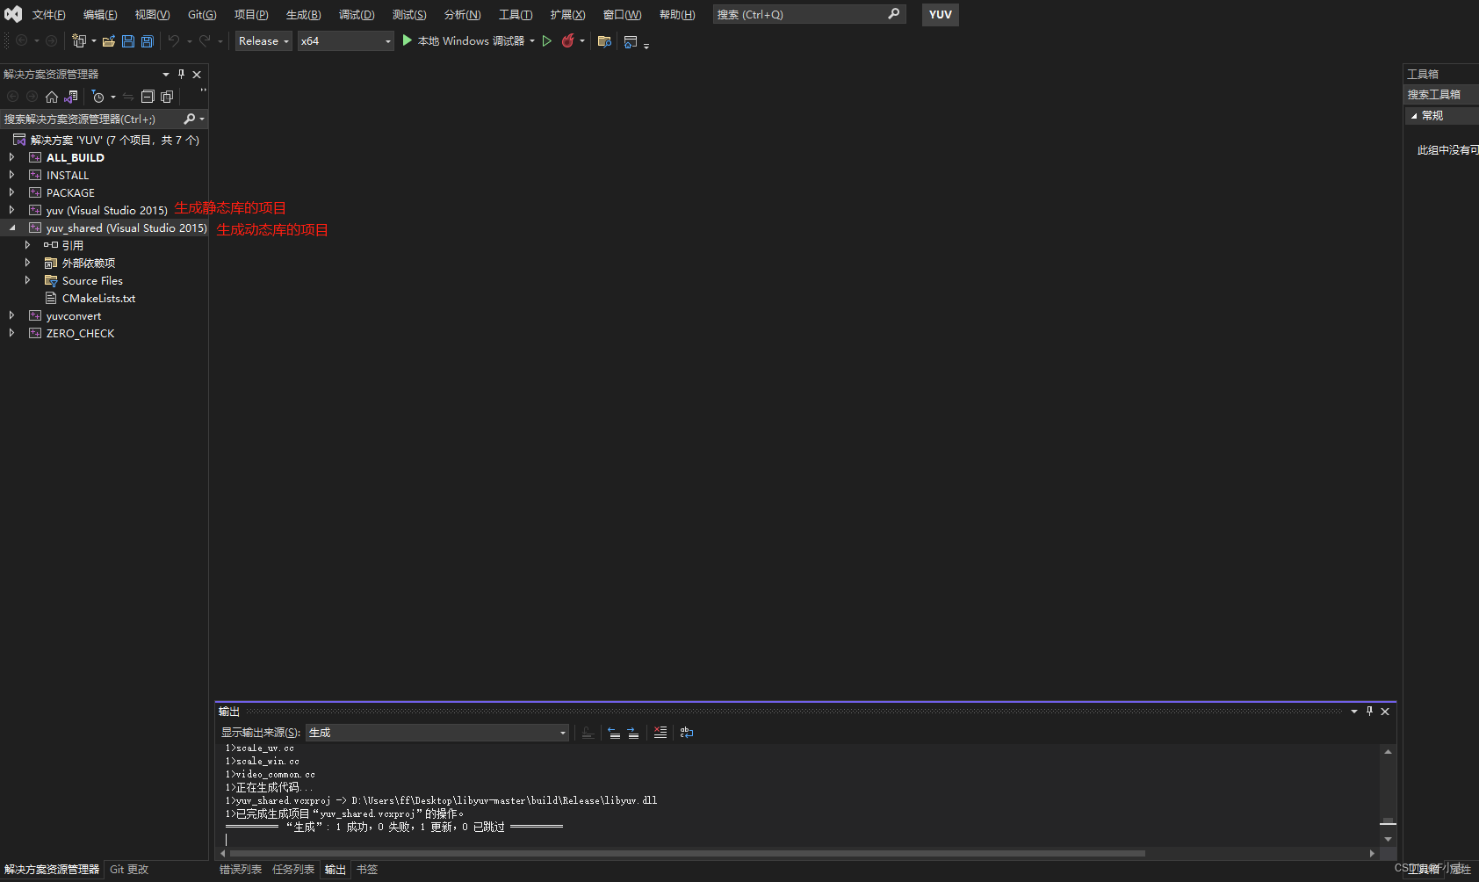Screen dimensions: 1479x882
Task: Click the save file icon
Action: click(x=128, y=41)
